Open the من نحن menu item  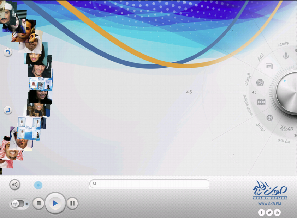coord(284,141)
